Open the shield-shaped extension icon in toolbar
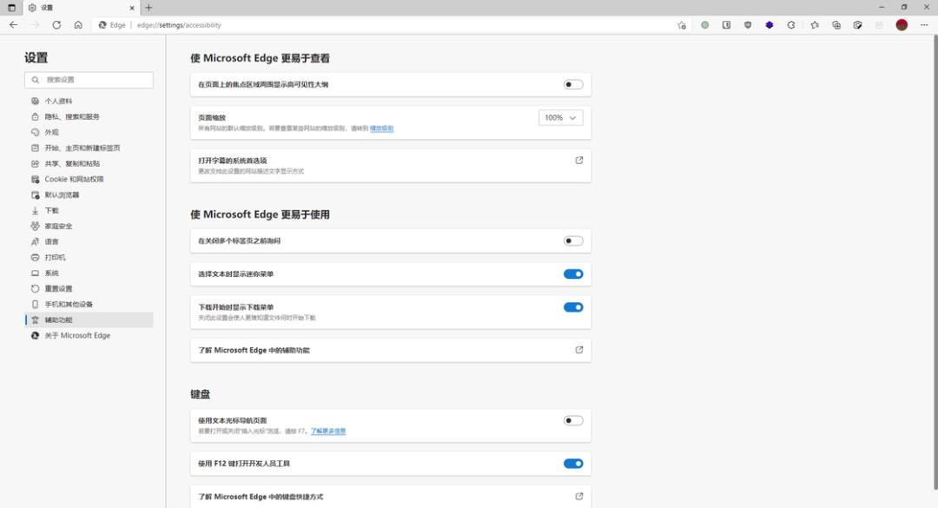 [748, 25]
